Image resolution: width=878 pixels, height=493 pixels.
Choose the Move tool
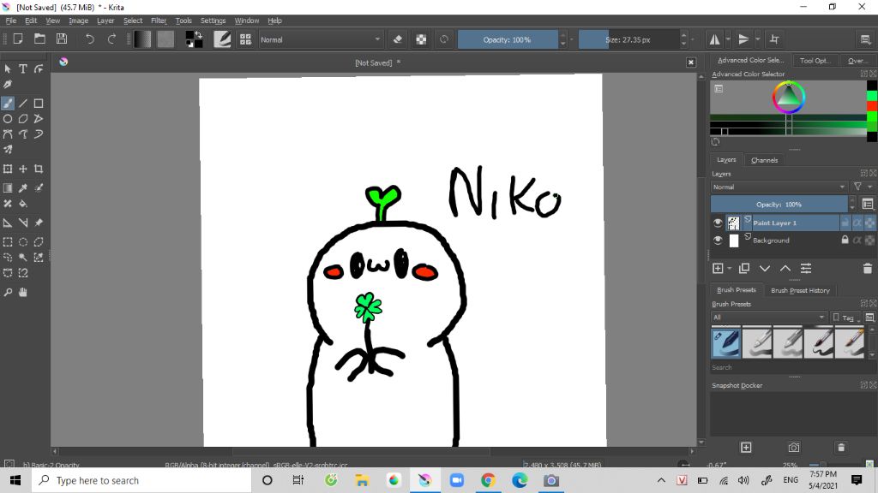23,169
